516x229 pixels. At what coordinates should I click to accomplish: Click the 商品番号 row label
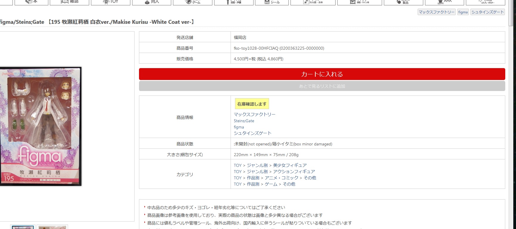[185, 48]
